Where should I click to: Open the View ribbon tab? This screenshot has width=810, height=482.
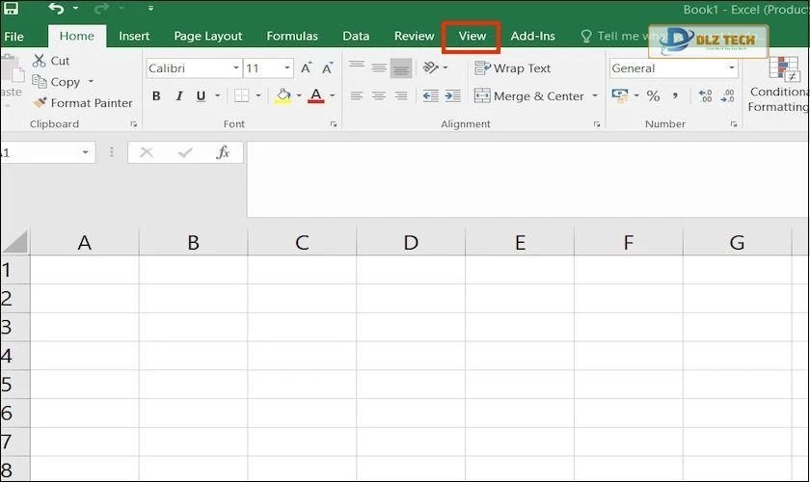click(472, 37)
